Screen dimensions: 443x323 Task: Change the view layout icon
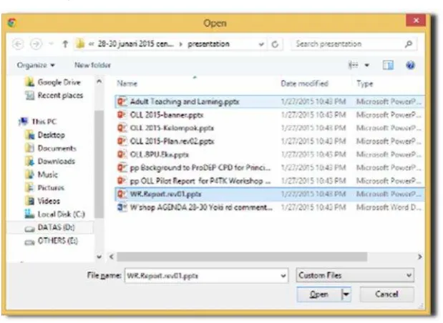click(353, 65)
